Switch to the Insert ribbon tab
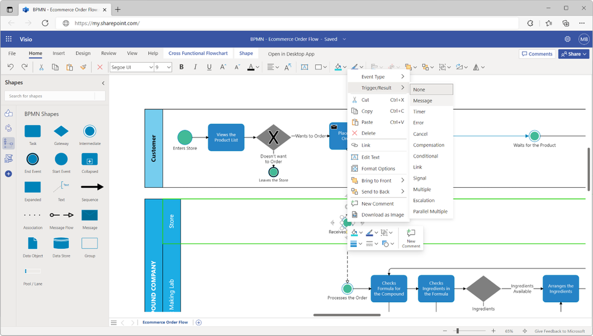The width and height of the screenshot is (593, 336). (x=59, y=53)
